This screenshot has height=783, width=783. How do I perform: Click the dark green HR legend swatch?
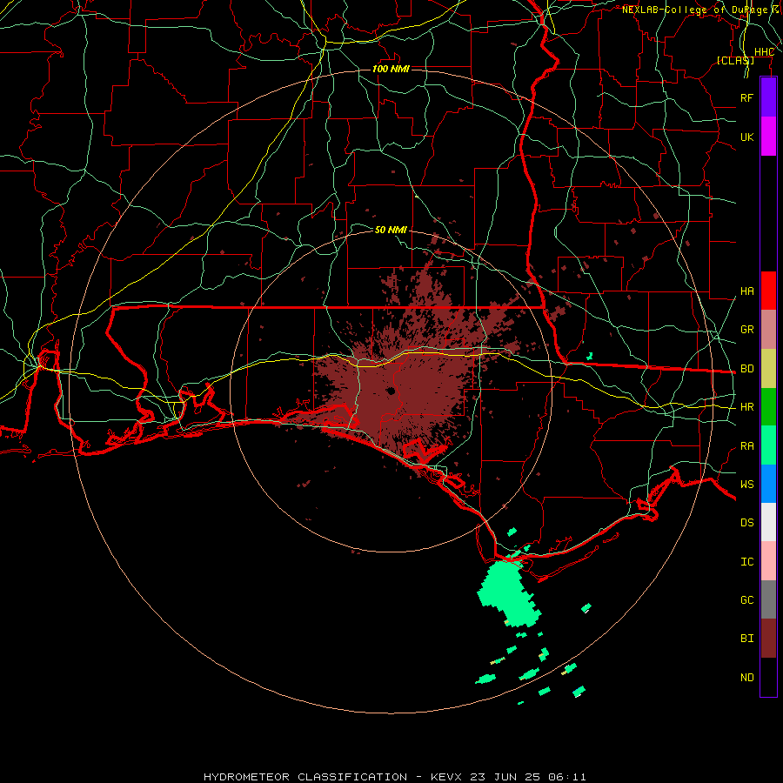[768, 406]
